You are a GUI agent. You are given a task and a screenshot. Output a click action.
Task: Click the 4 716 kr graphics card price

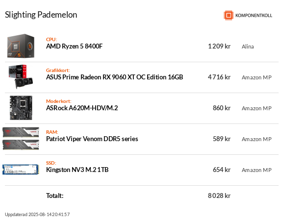click(219, 77)
